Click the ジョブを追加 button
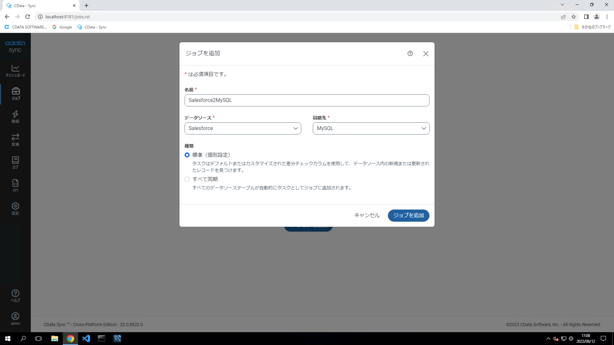Image resolution: width=614 pixels, height=345 pixels. pyautogui.click(x=408, y=215)
